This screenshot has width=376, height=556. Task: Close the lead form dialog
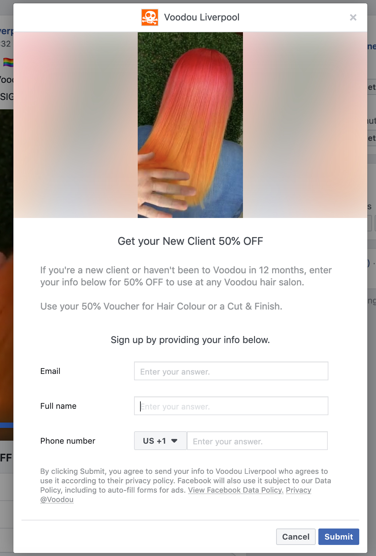(x=353, y=17)
